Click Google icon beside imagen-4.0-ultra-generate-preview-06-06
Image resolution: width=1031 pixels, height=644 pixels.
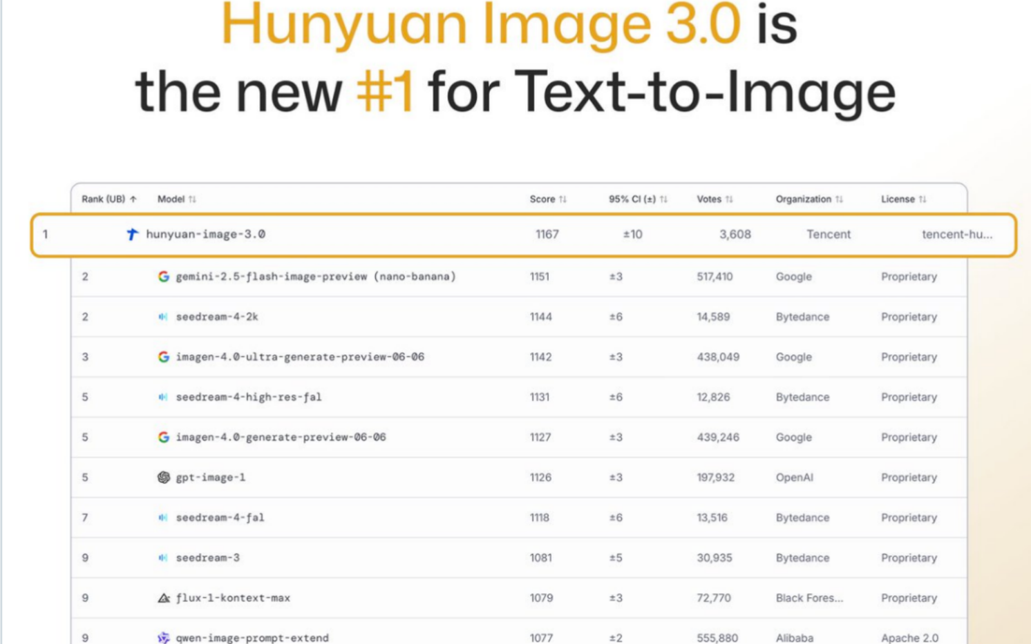(x=163, y=357)
